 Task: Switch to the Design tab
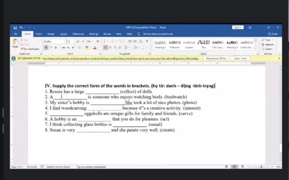coord(51,34)
